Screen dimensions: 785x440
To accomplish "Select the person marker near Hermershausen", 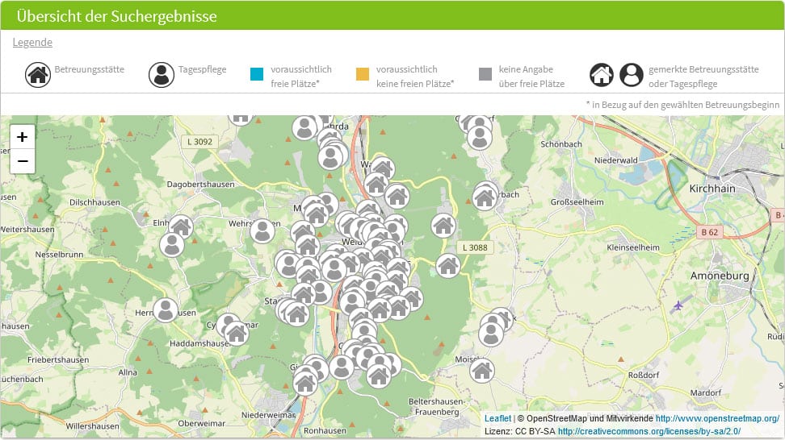I will pyautogui.click(x=166, y=309).
